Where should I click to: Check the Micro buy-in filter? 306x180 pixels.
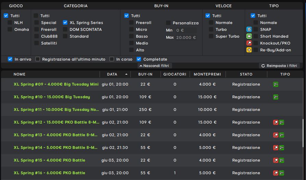tap(131, 29)
